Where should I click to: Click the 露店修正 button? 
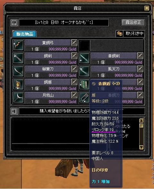(x=134, y=22)
